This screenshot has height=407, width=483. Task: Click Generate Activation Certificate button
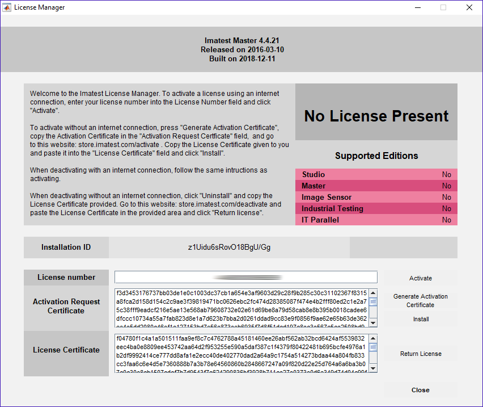point(421,301)
